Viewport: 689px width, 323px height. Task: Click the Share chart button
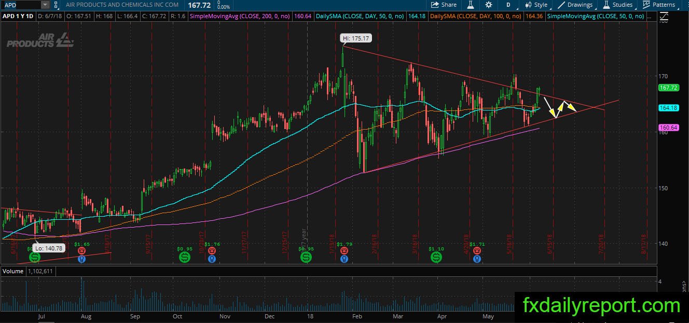[x=444, y=5]
